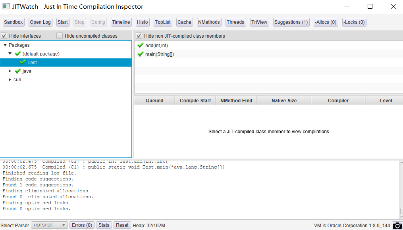
Task: Click the Start button
Action: point(63,22)
